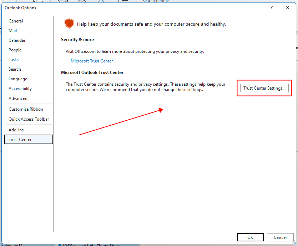Follow the Microsoft Trust Center link

click(x=92, y=61)
